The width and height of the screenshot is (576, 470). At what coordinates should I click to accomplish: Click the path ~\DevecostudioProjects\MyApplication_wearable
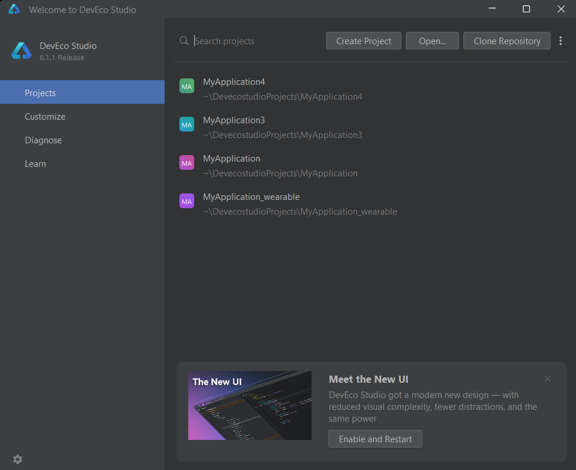coord(300,212)
